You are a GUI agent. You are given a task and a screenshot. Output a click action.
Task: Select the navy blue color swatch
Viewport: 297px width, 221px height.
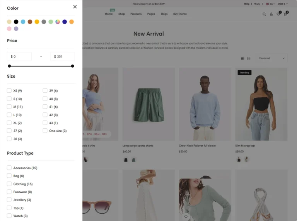[x=65, y=22]
